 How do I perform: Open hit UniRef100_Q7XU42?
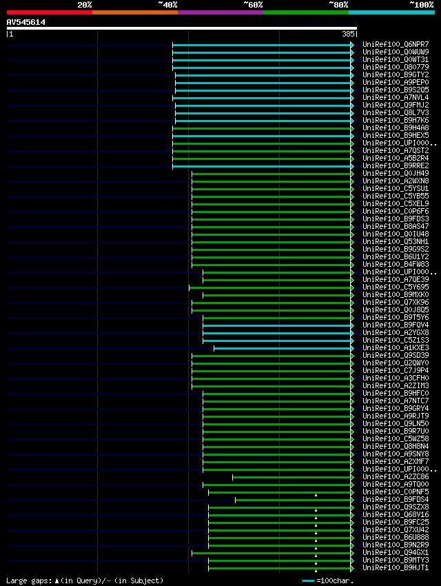[396, 530]
